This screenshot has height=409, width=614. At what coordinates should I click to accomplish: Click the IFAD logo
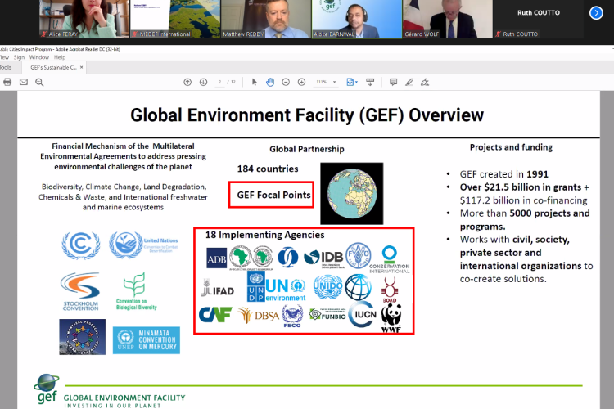(218, 289)
